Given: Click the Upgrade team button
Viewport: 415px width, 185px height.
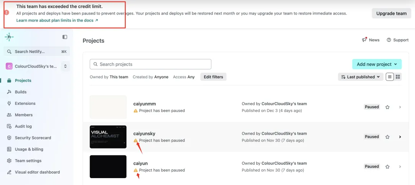Looking at the screenshot, I should point(391,13).
